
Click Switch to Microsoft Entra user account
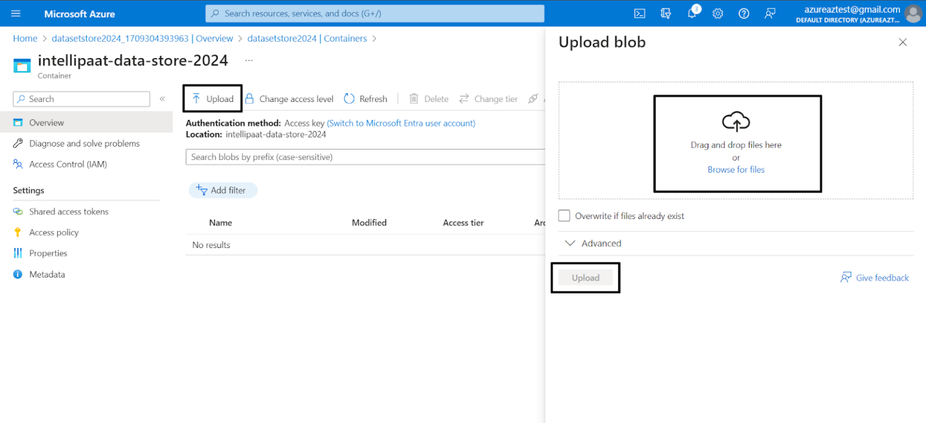(x=401, y=122)
